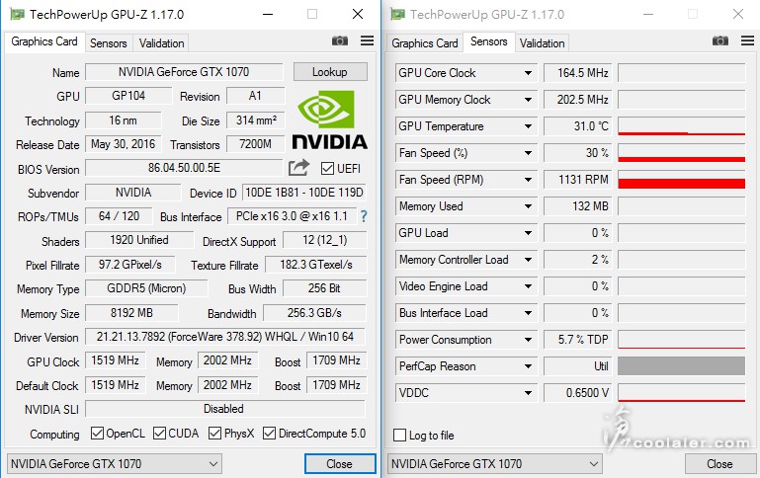Screen dimensions: 760x478
Task: Open Validation tab in right window
Action: (x=542, y=43)
